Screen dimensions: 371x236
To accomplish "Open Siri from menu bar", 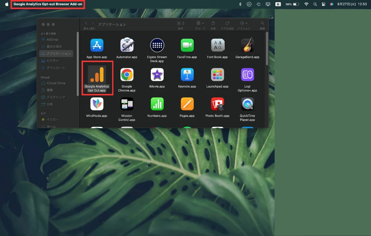I will 332,4.
